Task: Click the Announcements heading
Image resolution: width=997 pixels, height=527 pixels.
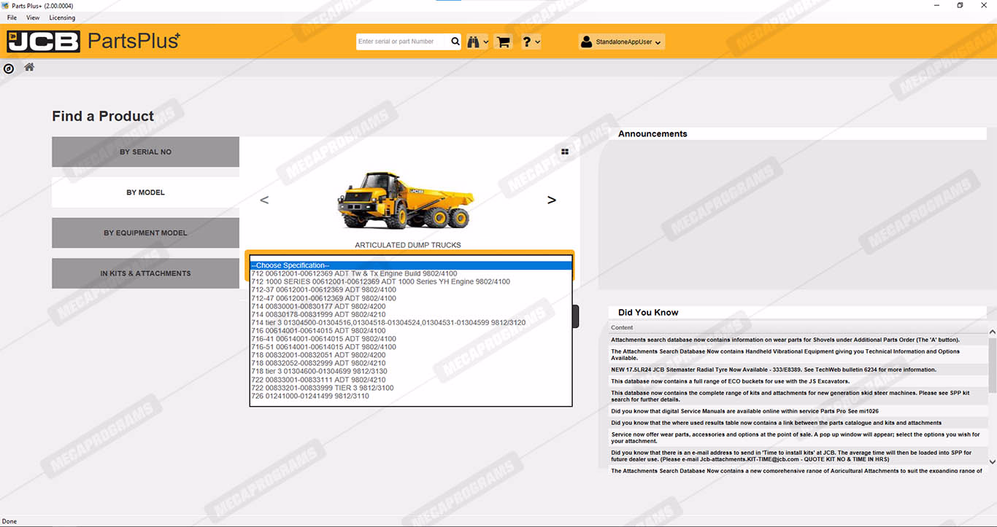Action: [653, 134]
